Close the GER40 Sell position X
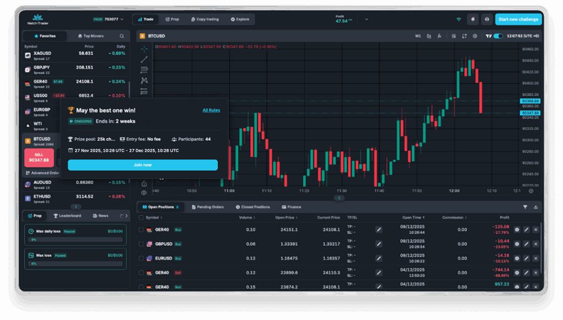The image size is (563, 320). coord(536,273)
